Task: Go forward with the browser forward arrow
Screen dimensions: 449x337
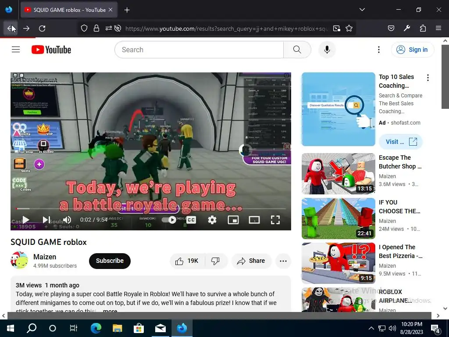Action: [x=26, y=29]
